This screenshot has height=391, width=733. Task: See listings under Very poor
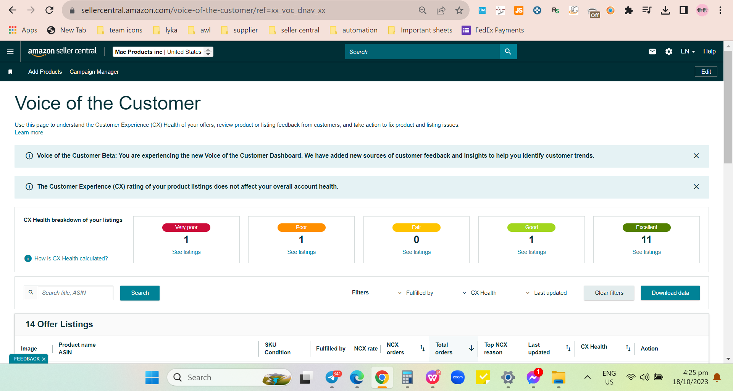click(186, 252)
